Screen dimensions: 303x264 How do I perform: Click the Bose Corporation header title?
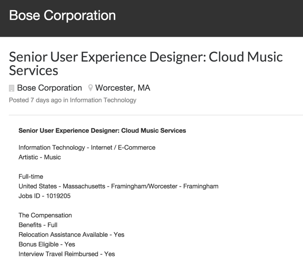pos(62,15)
